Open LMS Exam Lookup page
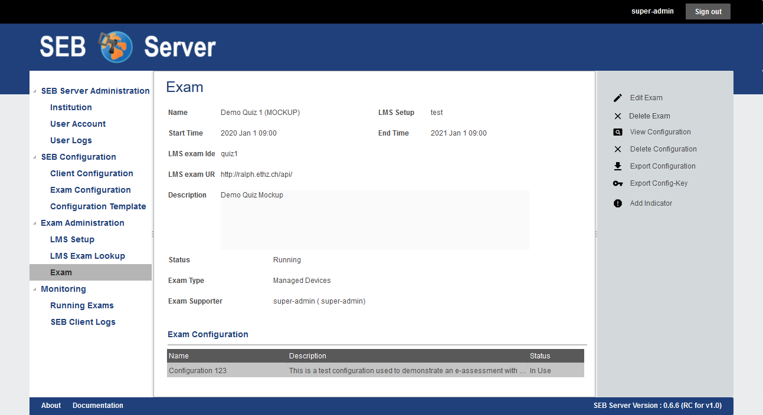 click(87, 256)
